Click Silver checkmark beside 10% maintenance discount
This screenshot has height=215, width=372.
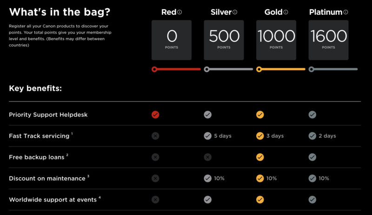coord(207,178)
